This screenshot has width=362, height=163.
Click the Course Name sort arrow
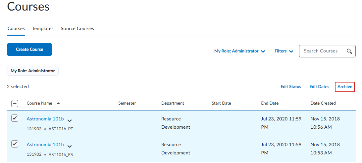58,103
